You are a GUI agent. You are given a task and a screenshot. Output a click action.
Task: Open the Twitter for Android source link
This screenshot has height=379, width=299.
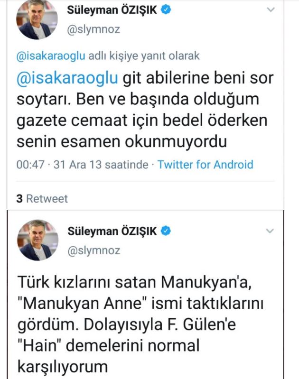(205, 165)
